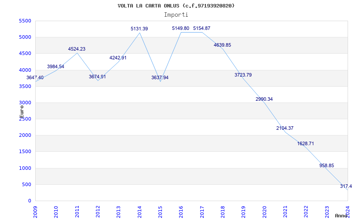
Task: Click the y-axis value 5000
Action: (25, 37)
